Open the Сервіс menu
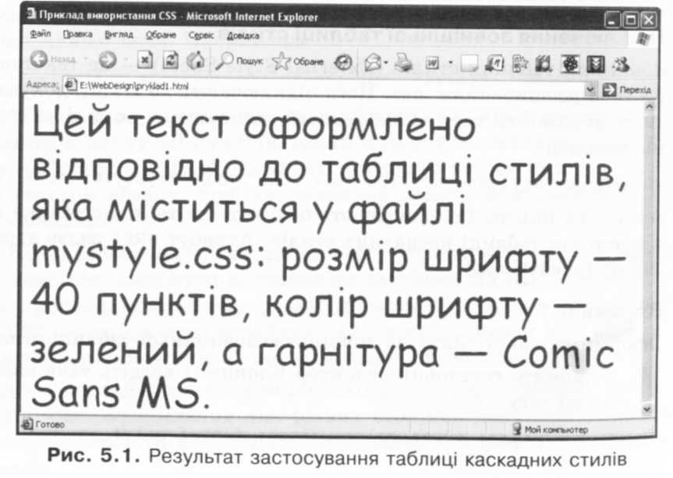This screenshot has width=673, height=478. pyautogui.click(x=201, y=36)
